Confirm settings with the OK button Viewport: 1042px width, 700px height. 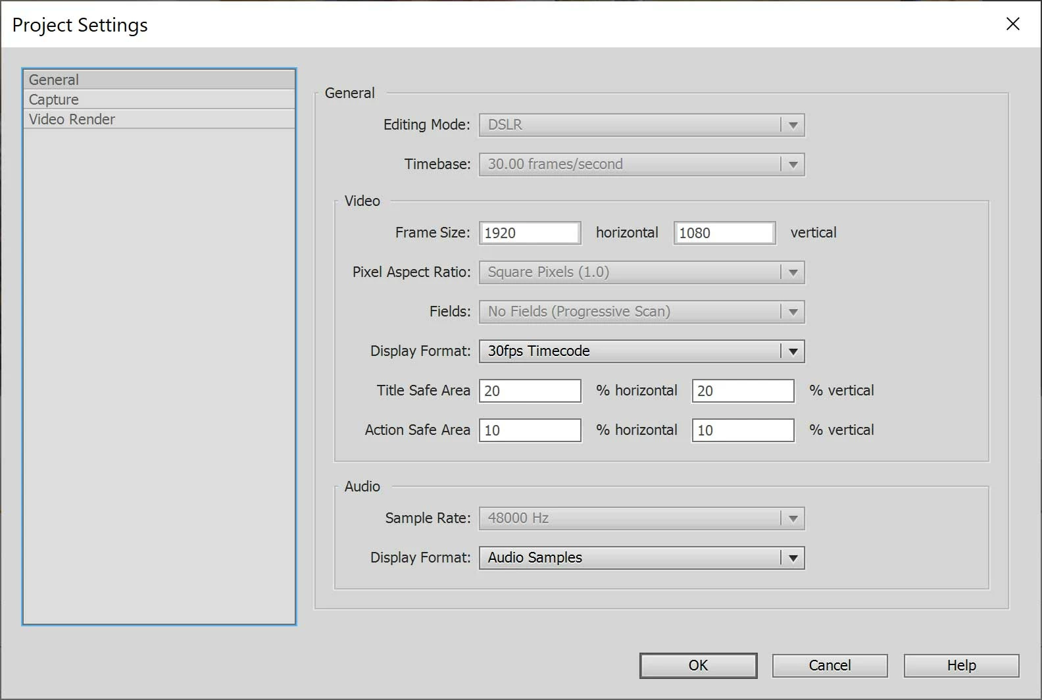[x=698, y=665]
